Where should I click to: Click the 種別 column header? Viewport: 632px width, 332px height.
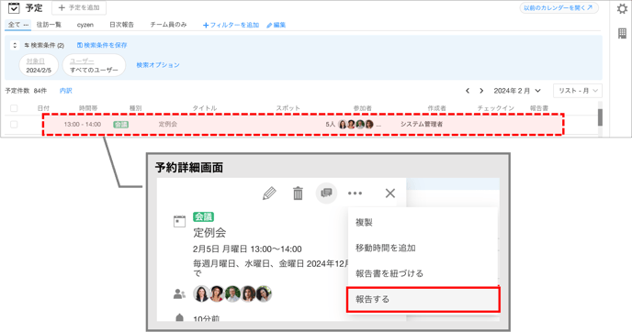pos(135,108)
